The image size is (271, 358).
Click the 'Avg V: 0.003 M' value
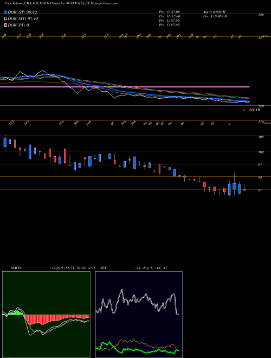(214, 12)
